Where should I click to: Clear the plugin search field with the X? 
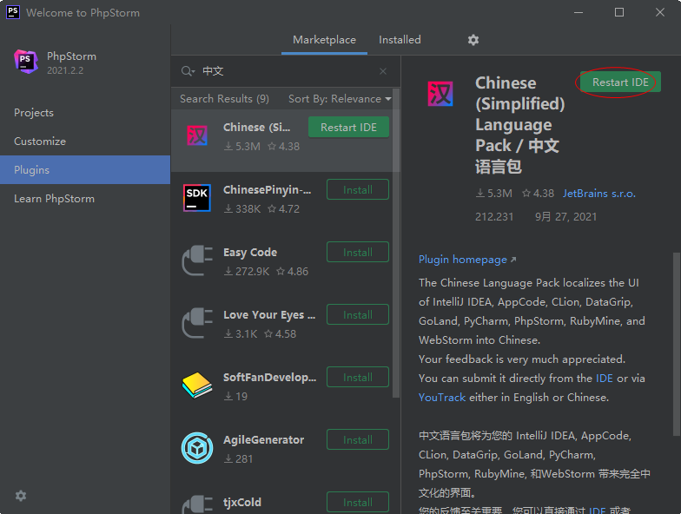pyautogui.click(x=382, y=71)
